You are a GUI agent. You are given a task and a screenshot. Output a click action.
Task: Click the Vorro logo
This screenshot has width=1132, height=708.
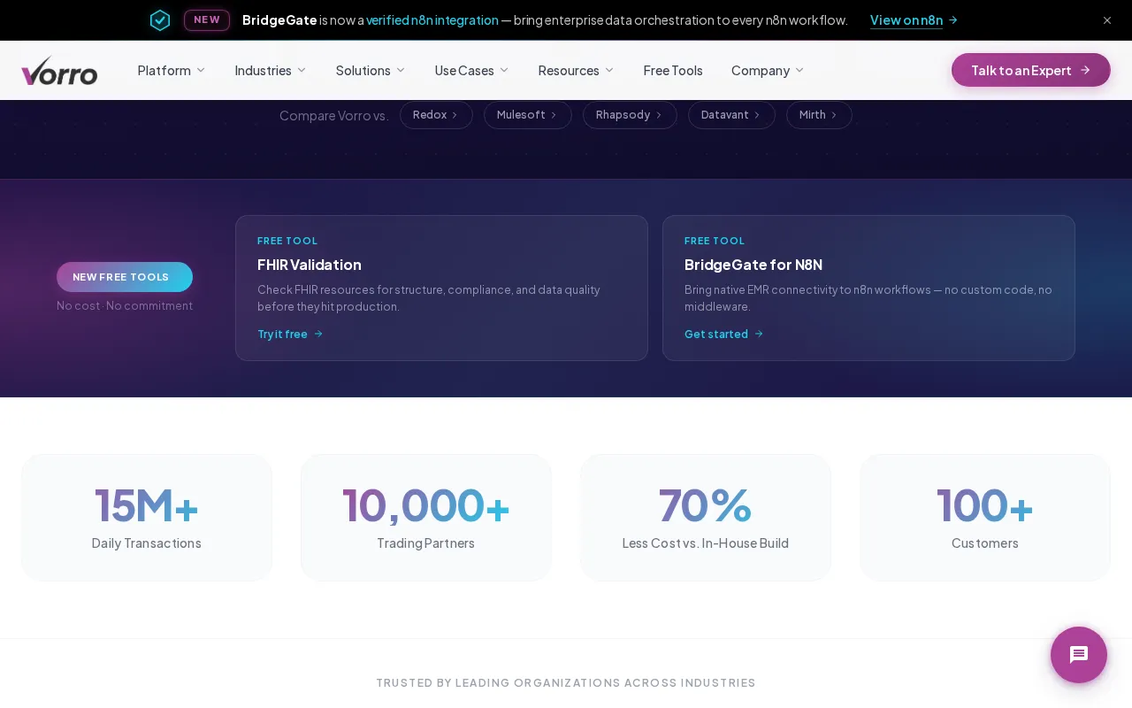tap(59, 70)
